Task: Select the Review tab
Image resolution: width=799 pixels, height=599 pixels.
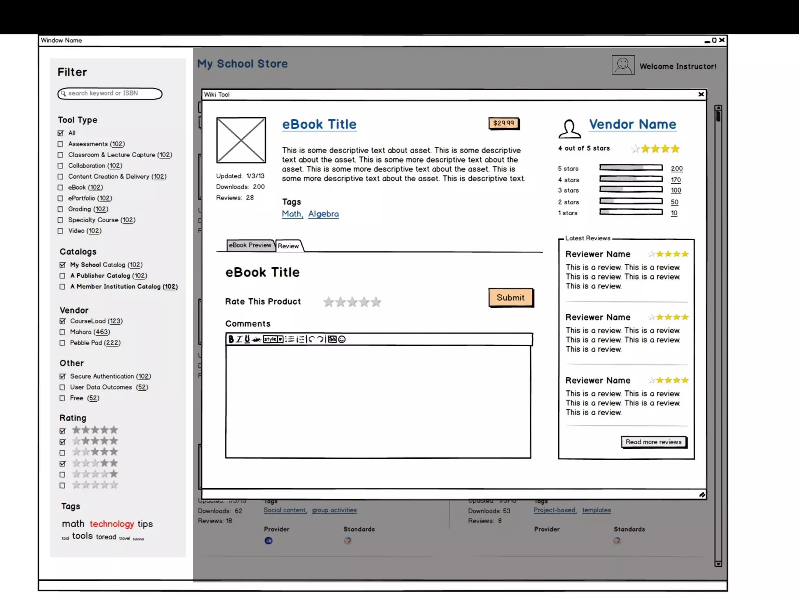Action: point(288,246)
